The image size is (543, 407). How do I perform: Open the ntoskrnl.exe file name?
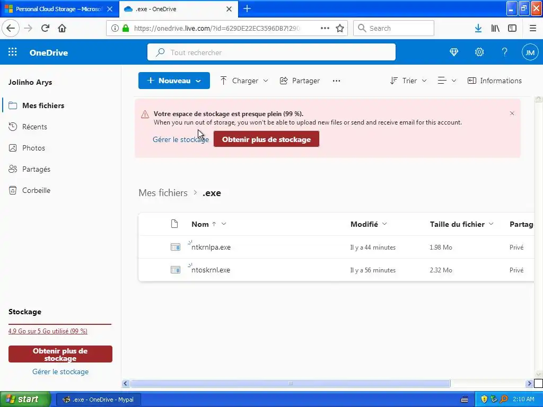coord(211,270)
